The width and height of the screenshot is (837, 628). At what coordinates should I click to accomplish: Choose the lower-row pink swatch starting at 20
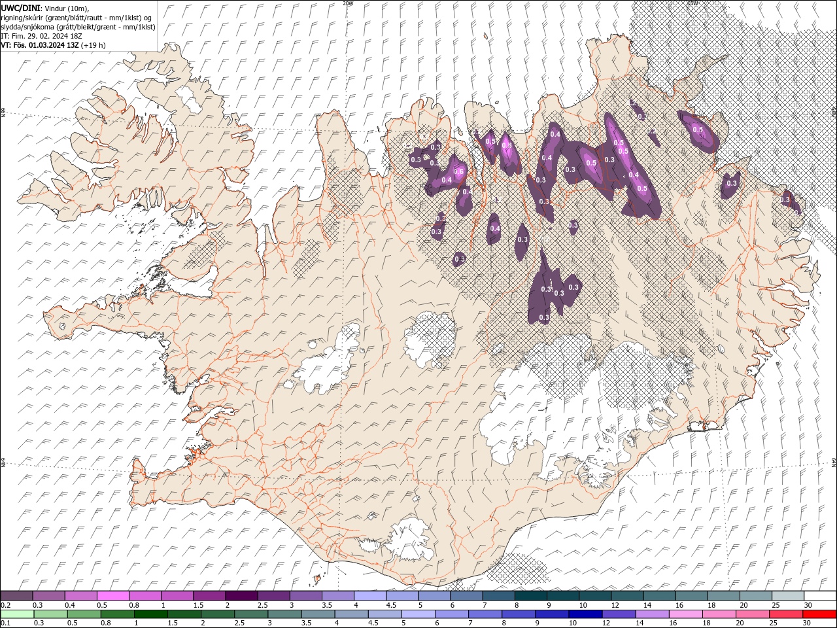pos(753,614)
